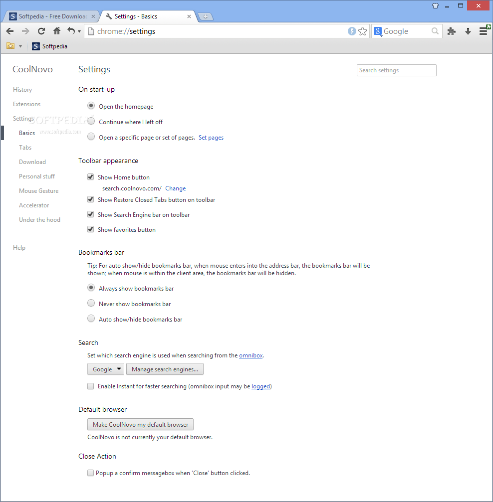Toggle Show Restore Closed Tabs button checkbox
This screenshot has width=493, height=502.
[91, 199]
